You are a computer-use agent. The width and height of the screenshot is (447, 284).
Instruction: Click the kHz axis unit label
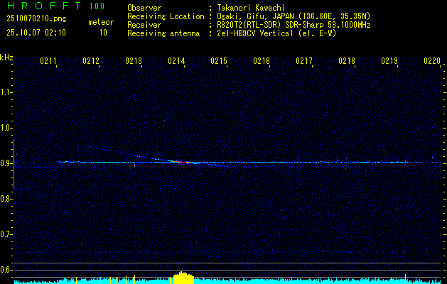6,58
